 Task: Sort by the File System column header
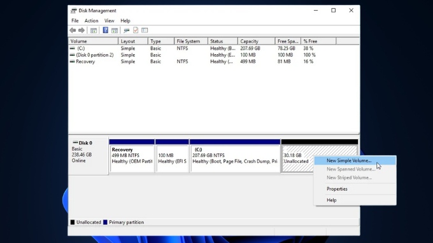(191, 41)
